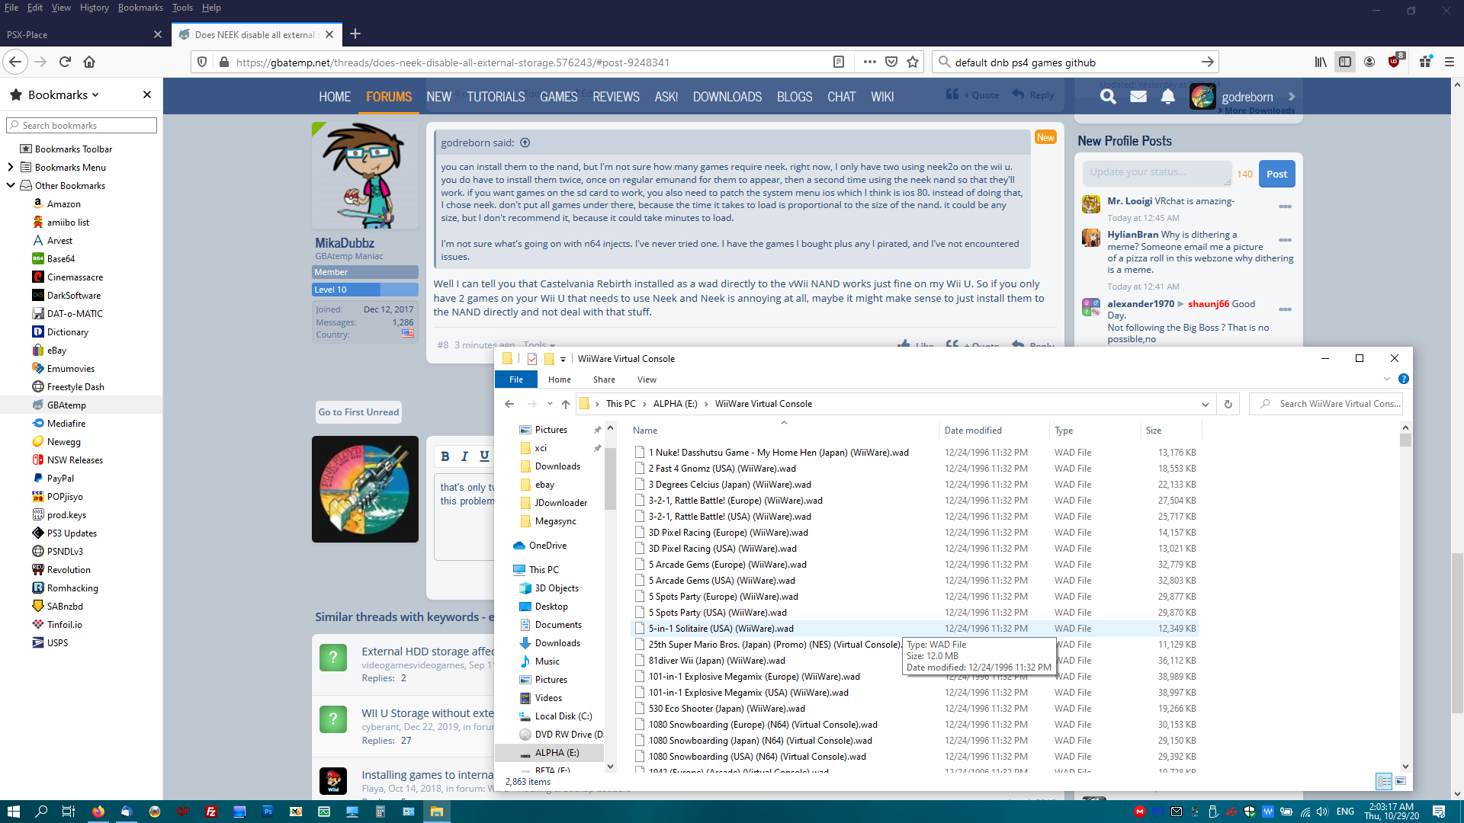Viewport: 1464px width, 823px height.
Task: Open Firefox page actions menu
Action: [x=869, y=62]
